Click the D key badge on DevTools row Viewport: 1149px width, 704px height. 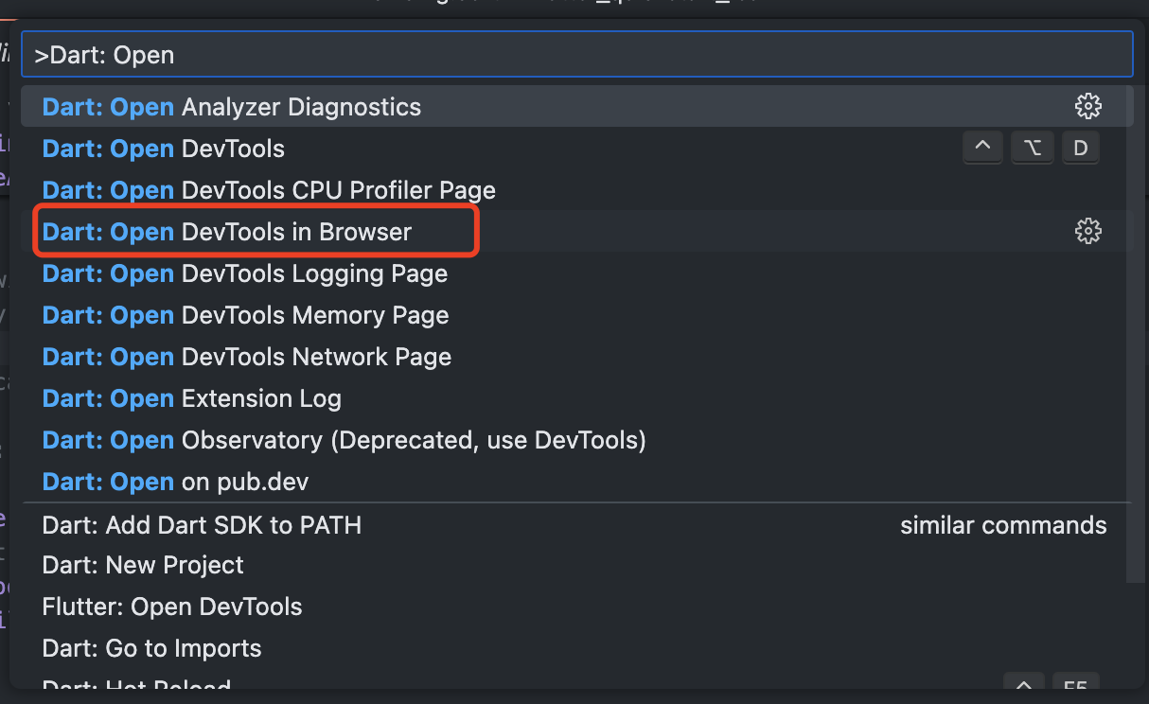pyautogui.click(x=1081, y=149)
